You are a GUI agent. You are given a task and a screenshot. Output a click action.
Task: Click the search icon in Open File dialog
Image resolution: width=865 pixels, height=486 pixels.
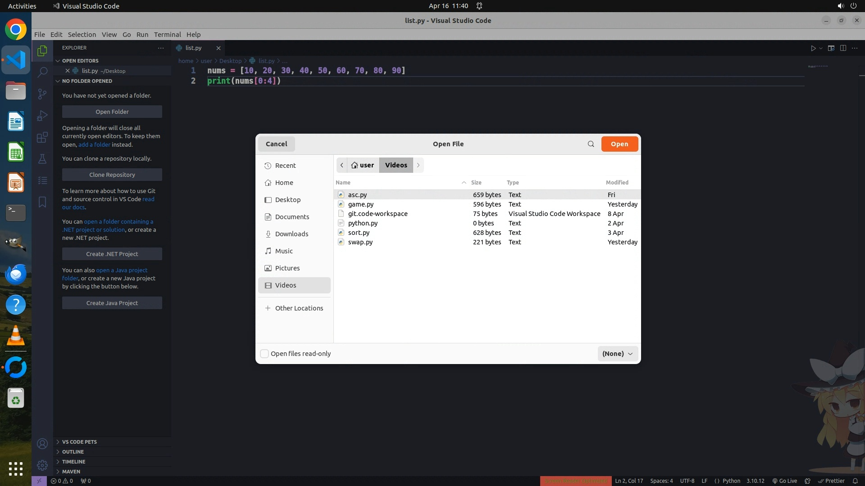point(591,144)
